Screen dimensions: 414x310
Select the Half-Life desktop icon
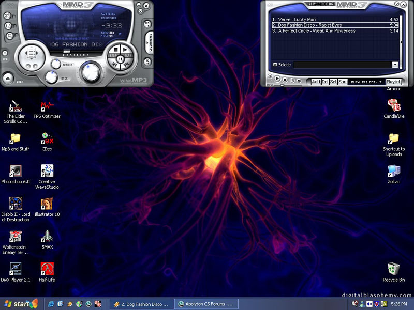[47, 269]
